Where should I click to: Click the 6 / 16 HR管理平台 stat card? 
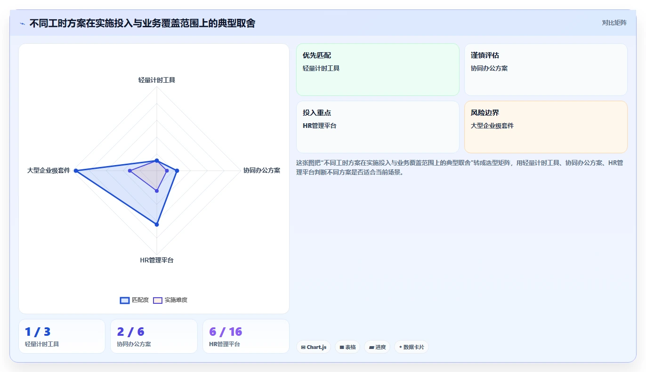246,336
